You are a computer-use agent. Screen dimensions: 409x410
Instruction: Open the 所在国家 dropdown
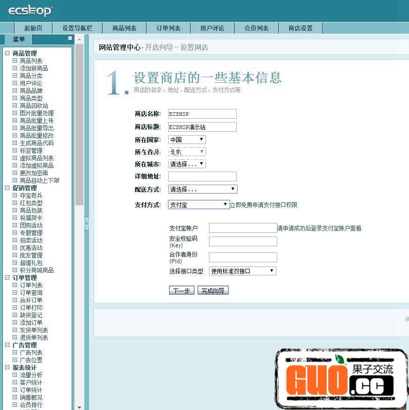click(187, 139)
